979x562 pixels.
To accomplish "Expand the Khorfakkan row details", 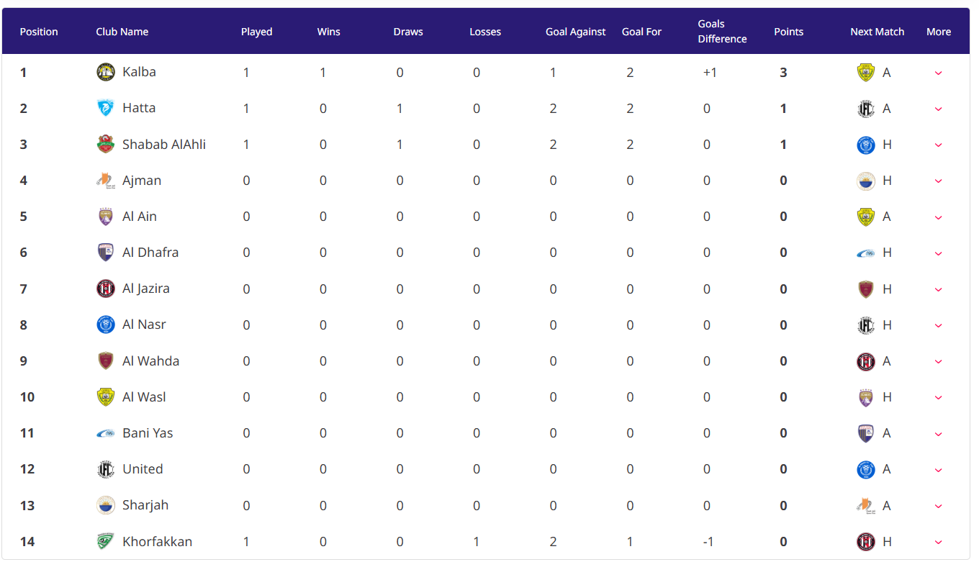I will (938, 543).
